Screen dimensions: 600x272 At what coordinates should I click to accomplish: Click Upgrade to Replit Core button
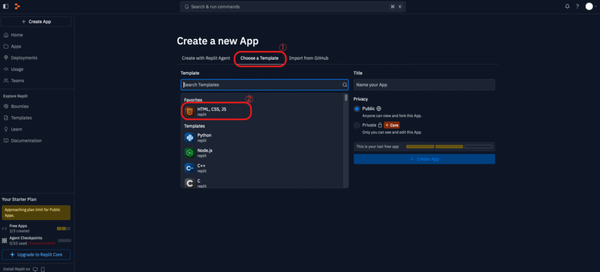[36, 254]
